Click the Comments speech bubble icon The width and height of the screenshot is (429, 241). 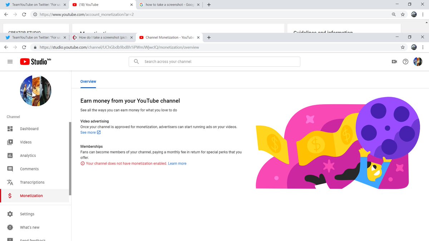[10, 169]
